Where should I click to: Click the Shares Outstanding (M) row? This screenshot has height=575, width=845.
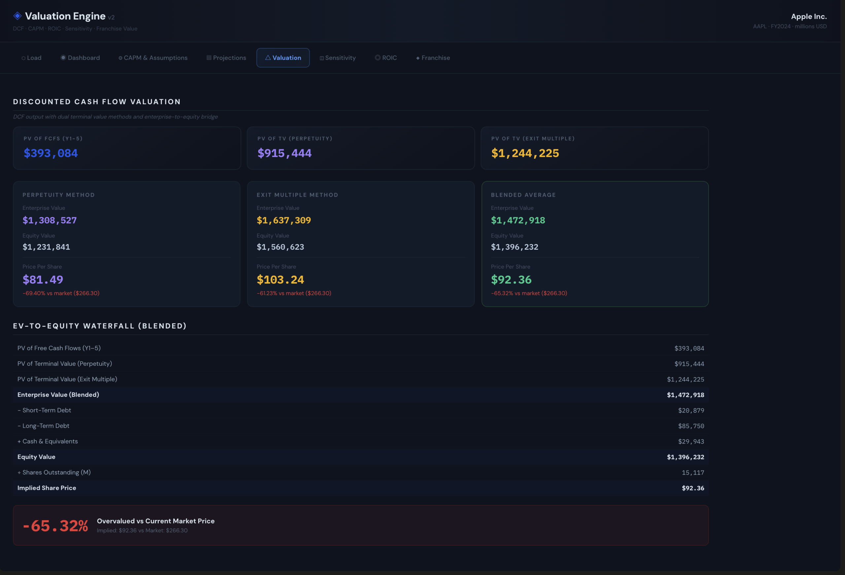[360, 472]
